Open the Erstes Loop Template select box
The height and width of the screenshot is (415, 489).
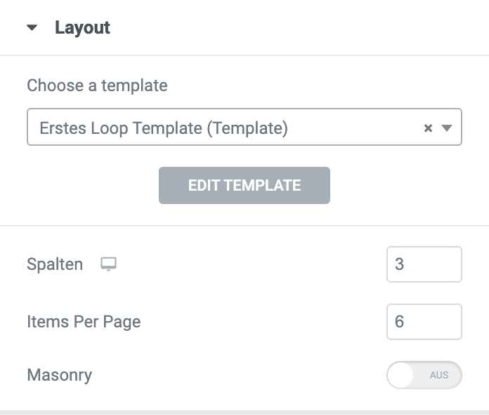[x=244, y=127]
